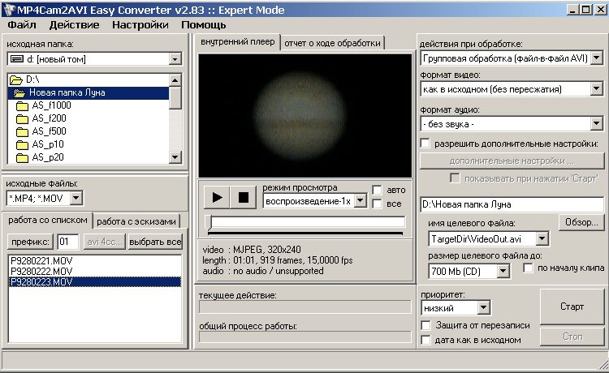Click the D:\ root folder icon

(16, 79)
